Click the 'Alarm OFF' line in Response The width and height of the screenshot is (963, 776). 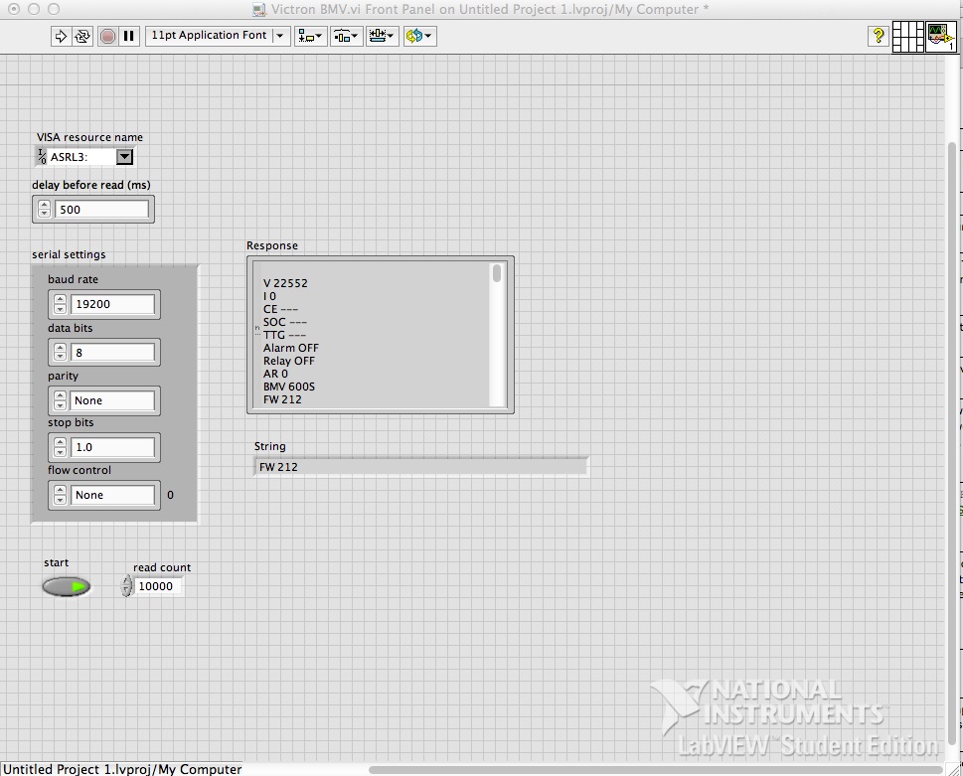click(x=291, y=348)
